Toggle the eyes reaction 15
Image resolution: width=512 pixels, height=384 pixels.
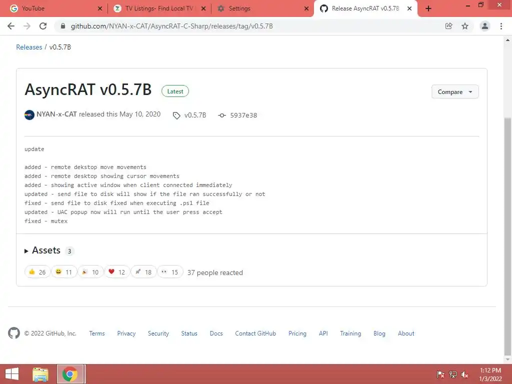(170, 272)
